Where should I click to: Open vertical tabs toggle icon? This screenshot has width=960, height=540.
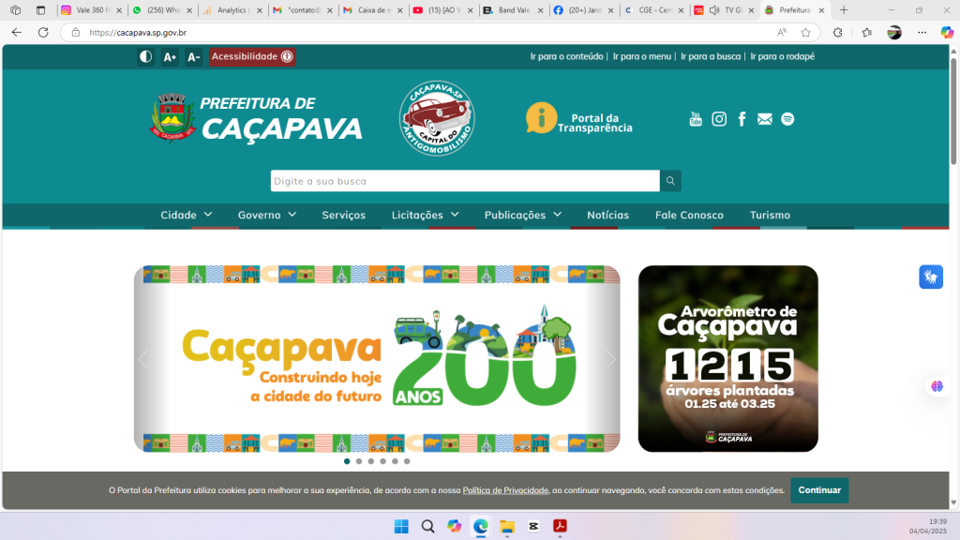coord(40,10)
